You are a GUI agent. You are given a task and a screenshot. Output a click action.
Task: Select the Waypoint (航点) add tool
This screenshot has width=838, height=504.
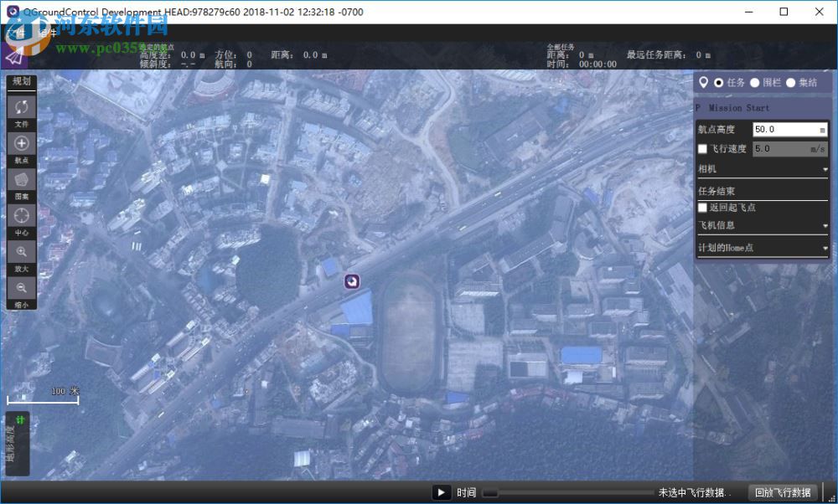22,143
